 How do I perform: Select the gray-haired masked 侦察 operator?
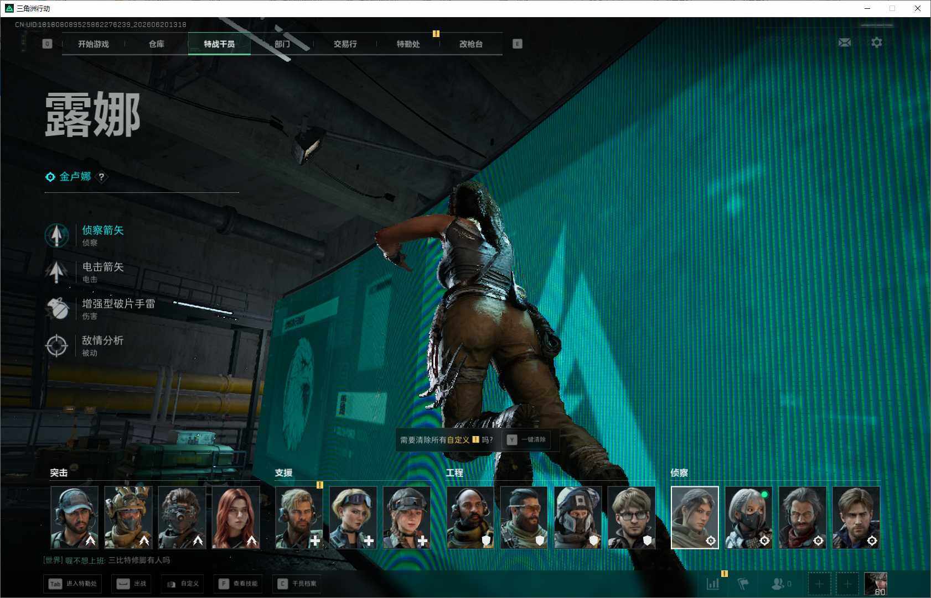749,517
